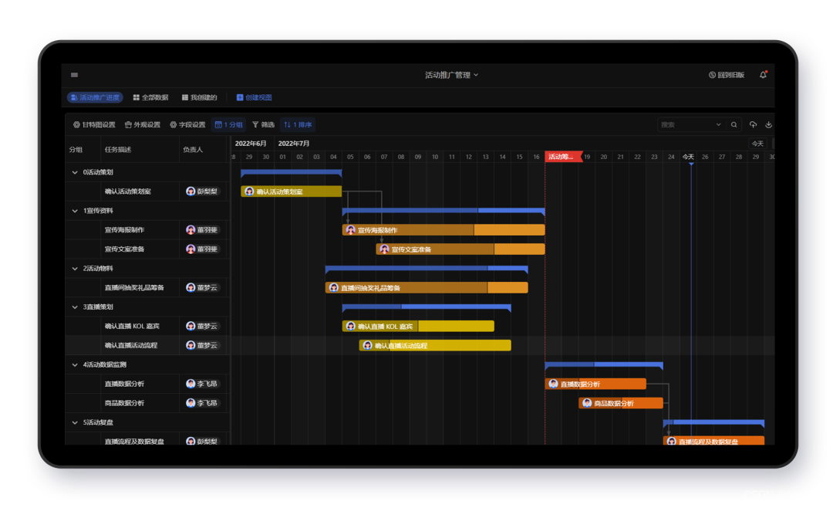The height and width of the screenshot is (508, 833).
Task: Click the assignee avatar in the 宣传海报制作 row
Action: 191,230
